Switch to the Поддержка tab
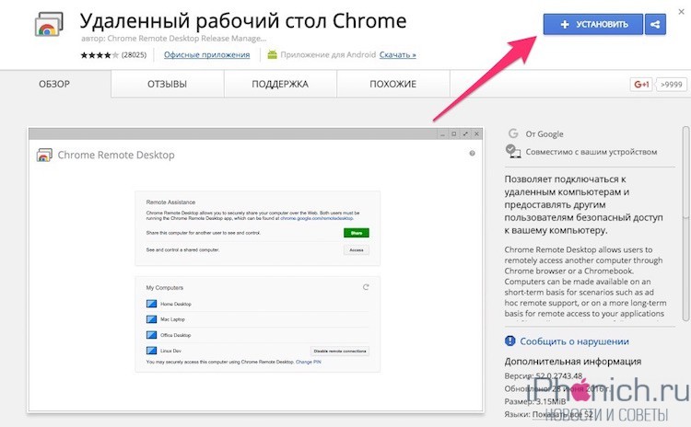Image resolution: width=691 pixels, height=427 pixels. (x=280, y=84)
